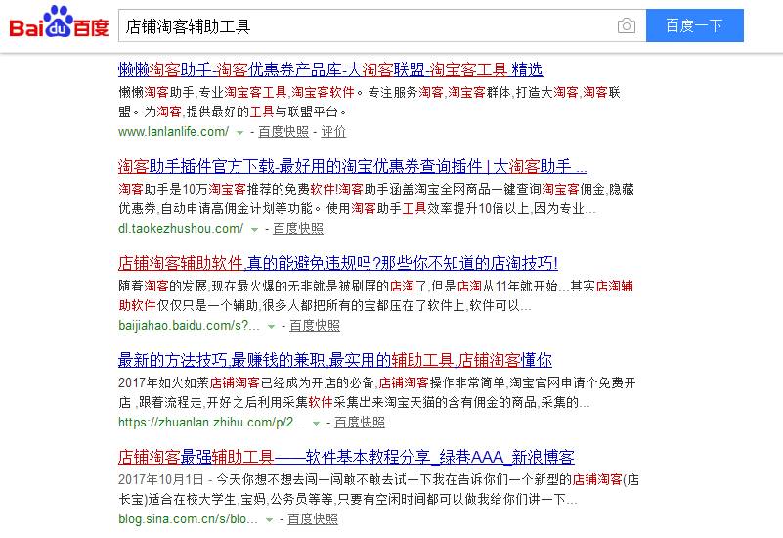
Task: Expand dropdown arrow beside blog.sina.com.cn
Action: [269, 520]
